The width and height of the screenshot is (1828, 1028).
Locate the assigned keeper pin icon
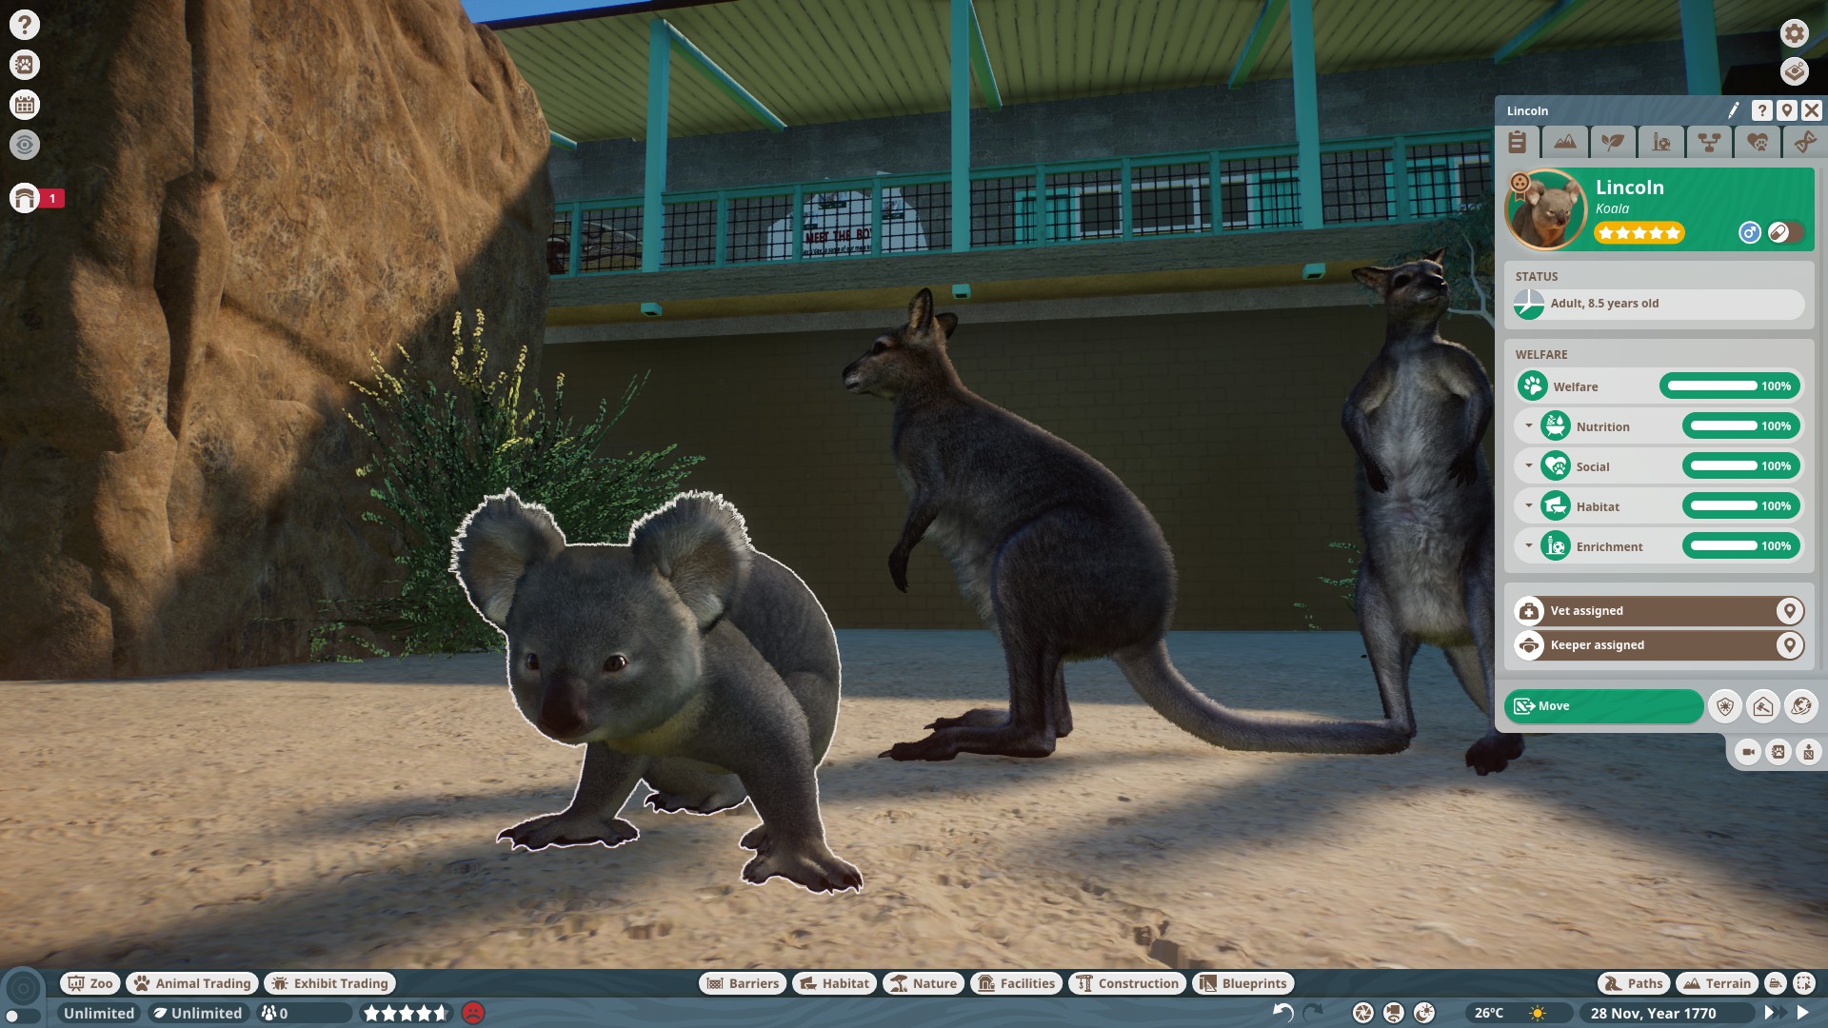pyautogui.click(x=1789, y=644)
